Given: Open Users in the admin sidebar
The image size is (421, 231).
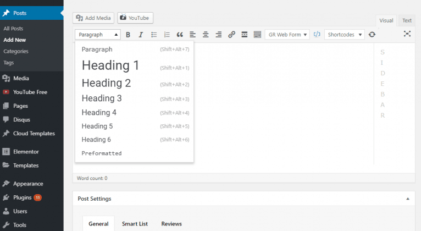Looking at the screenshot, I should tap(32, 211).
